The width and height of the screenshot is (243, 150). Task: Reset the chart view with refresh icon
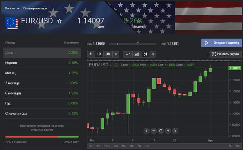(161, 131)
